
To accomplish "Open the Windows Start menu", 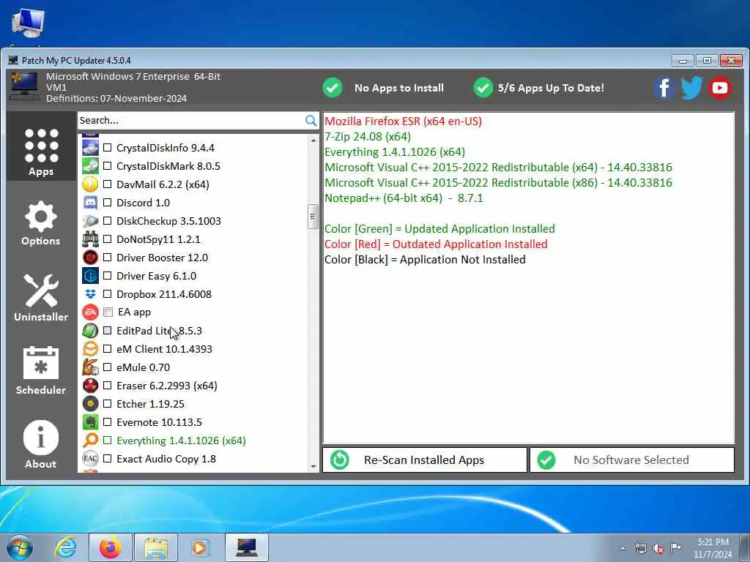I will (20, 547).
